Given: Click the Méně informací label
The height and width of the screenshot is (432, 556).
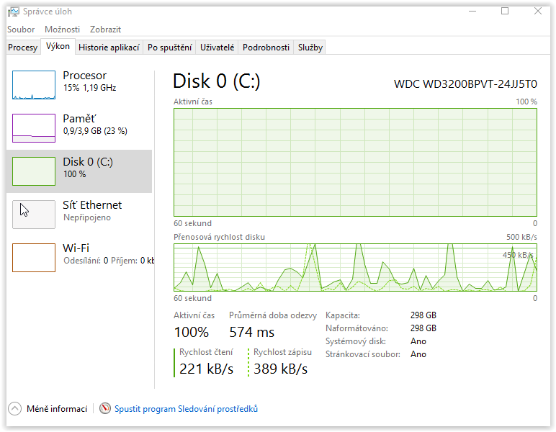Looking at the screenshot, I should [x=57, y=409].
